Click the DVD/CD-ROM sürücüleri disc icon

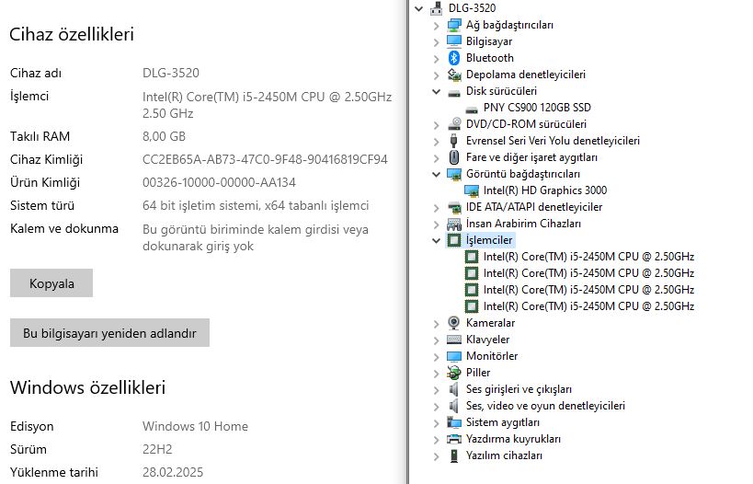point(454,124)
